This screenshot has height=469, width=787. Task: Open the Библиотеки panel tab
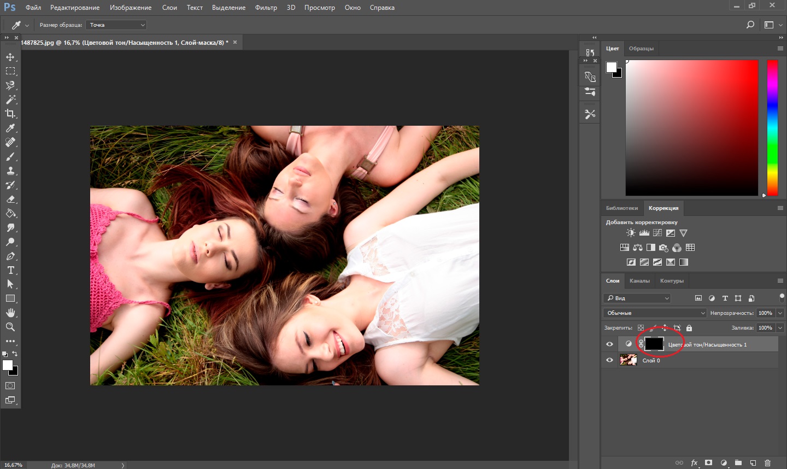click(x=621, y=208)
